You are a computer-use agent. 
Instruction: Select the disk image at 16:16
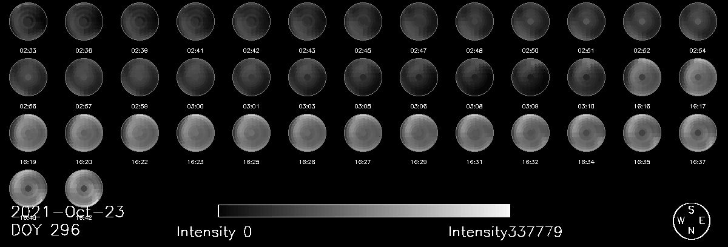[642, 77]
